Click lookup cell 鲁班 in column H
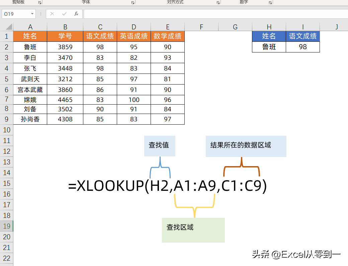 pos(269,47)
